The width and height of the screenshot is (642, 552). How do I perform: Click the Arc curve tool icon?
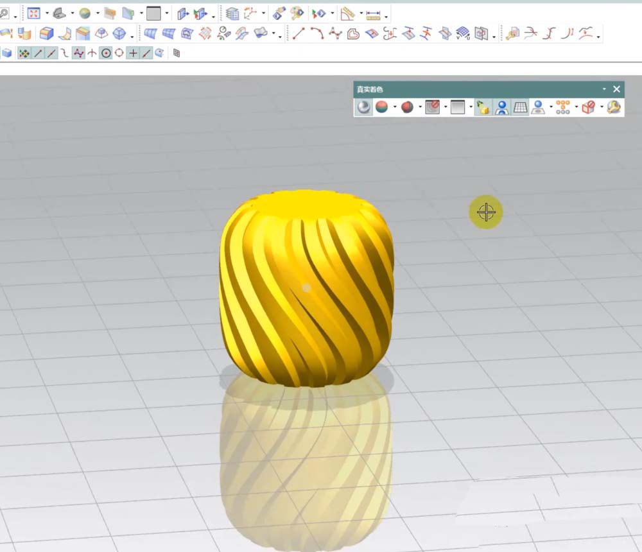coord(317,33)
